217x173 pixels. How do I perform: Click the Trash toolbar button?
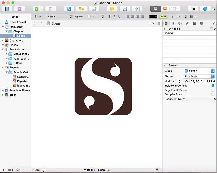tap(51, 9)
